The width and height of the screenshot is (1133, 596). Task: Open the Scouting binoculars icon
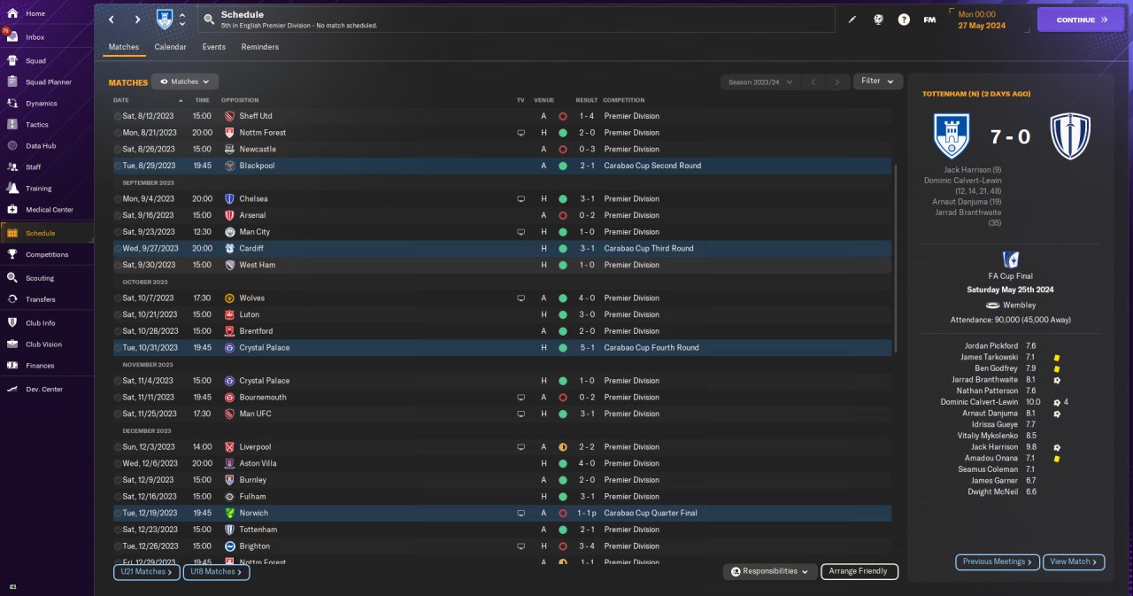(12, 278)
